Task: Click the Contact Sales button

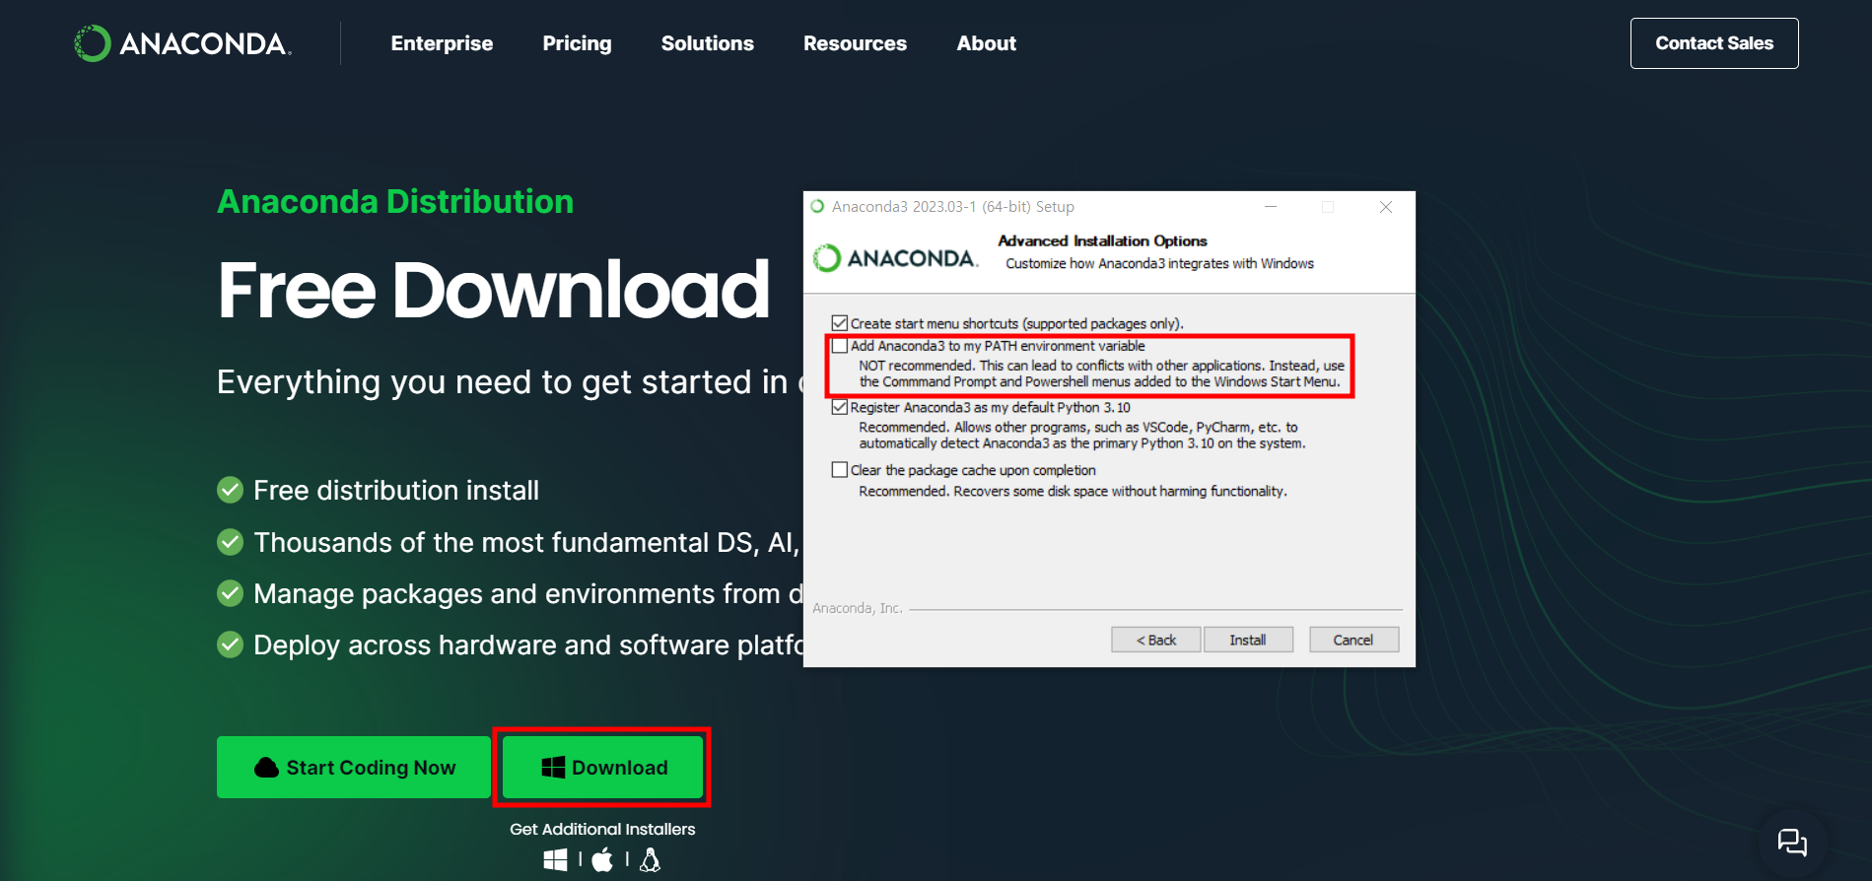Action: 1714,43
